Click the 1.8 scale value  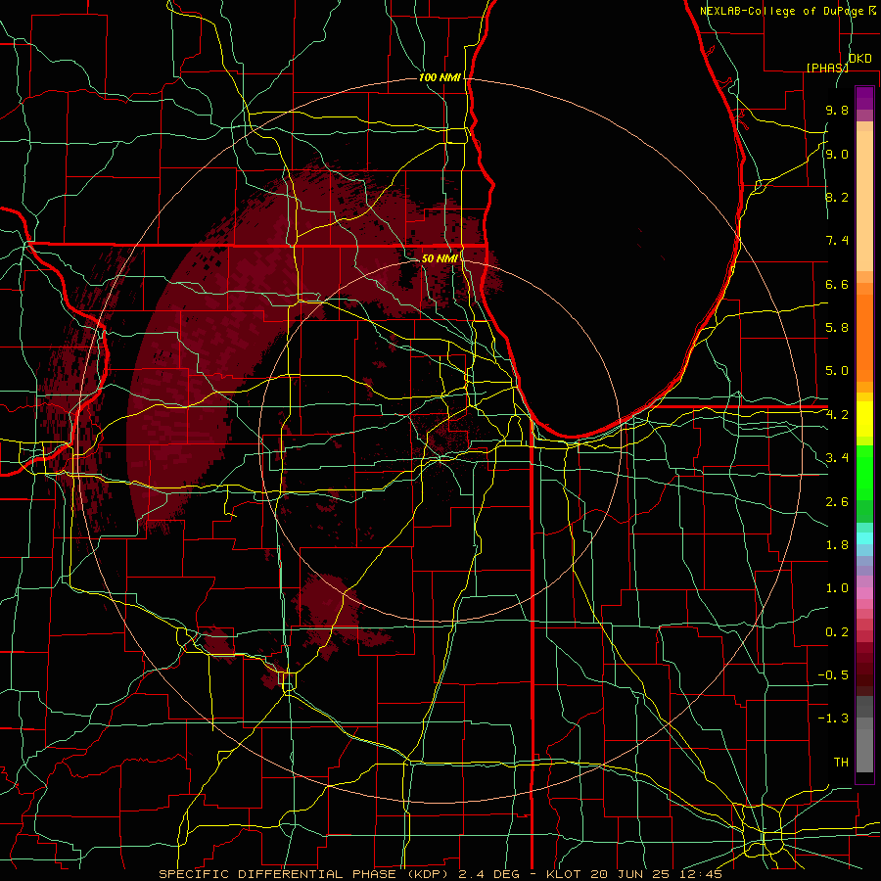[x=837, y=545]
